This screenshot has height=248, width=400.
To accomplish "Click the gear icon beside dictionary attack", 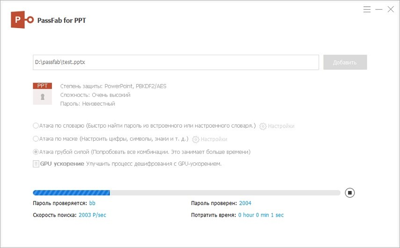I will pyautogui.click(x=263, y=126).
